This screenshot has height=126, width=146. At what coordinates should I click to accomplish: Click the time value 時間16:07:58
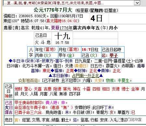[32, 21]
